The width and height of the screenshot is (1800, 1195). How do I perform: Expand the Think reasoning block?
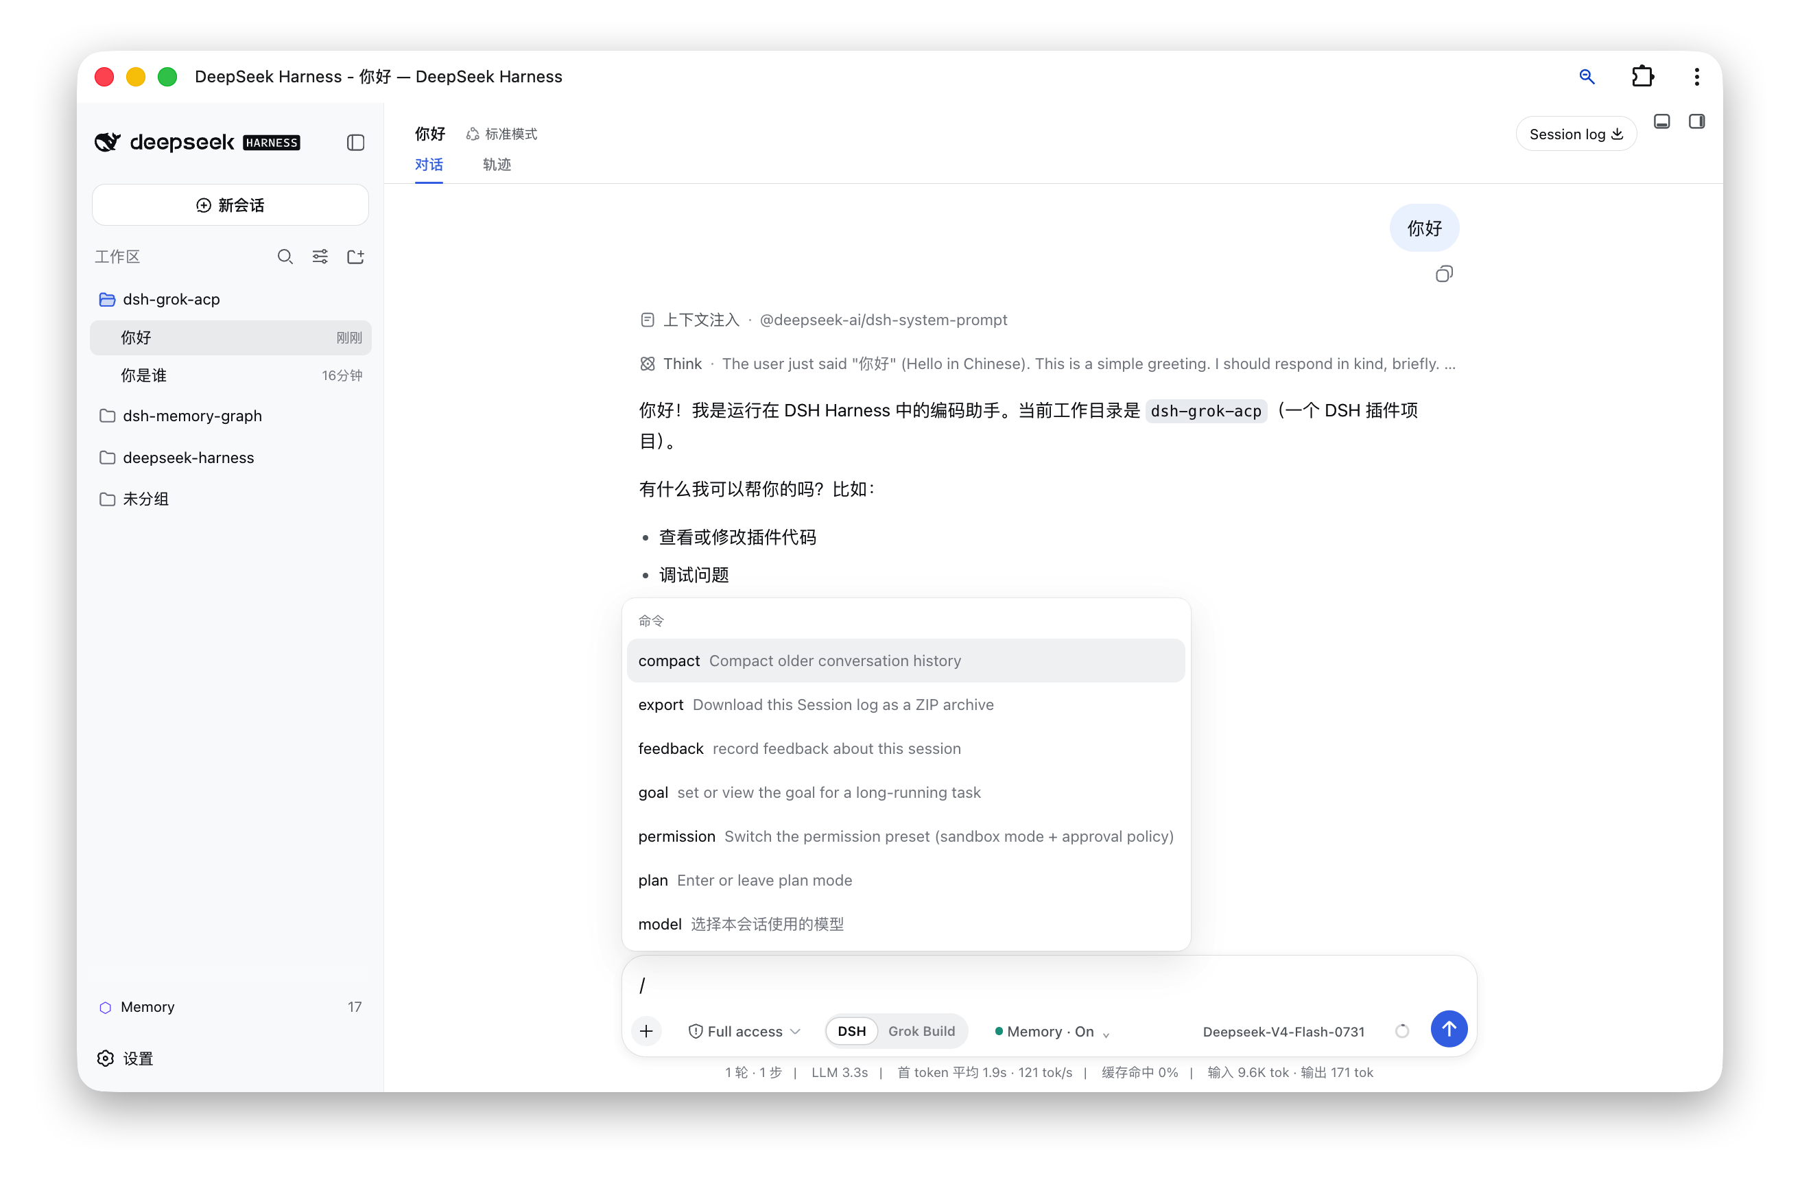[1048, 364]
